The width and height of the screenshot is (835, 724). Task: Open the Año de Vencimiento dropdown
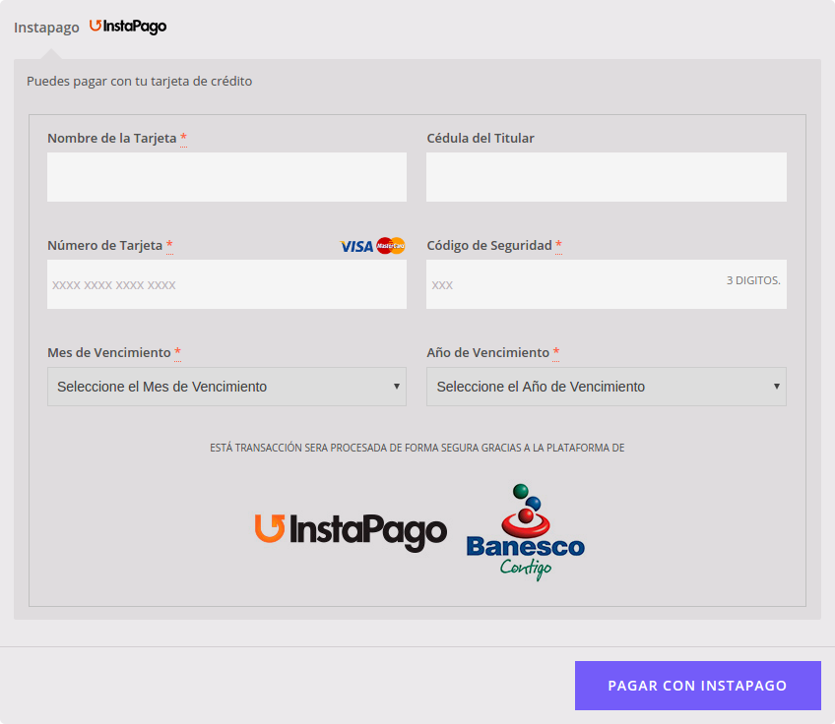(x=606, y=387)
